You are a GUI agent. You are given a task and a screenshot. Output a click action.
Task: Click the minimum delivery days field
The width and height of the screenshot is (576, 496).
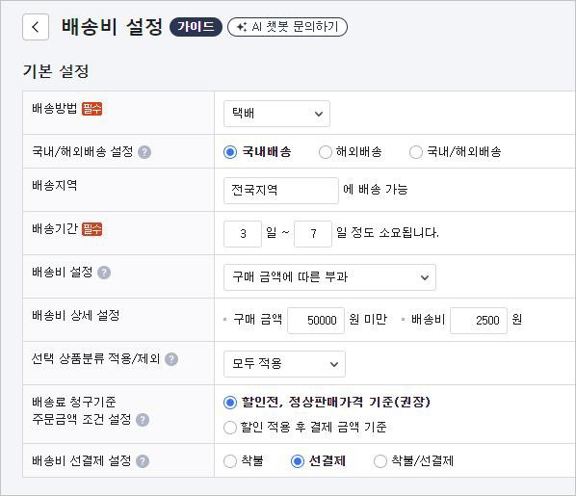pos(243,234)
